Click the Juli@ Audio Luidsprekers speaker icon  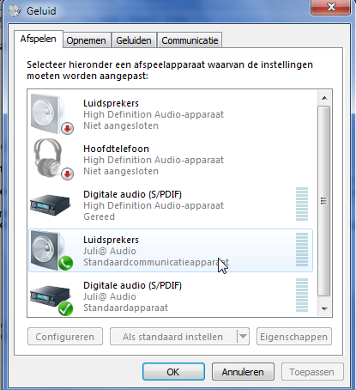[51, 251]
